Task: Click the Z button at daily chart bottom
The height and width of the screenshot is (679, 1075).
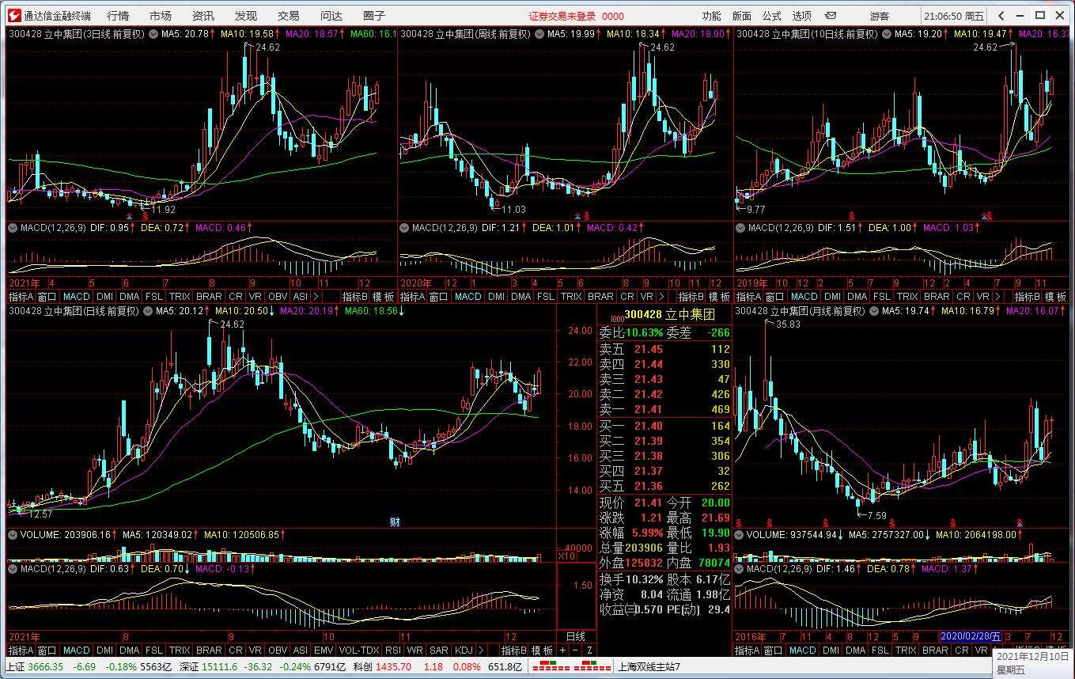Action: point(589,651)
